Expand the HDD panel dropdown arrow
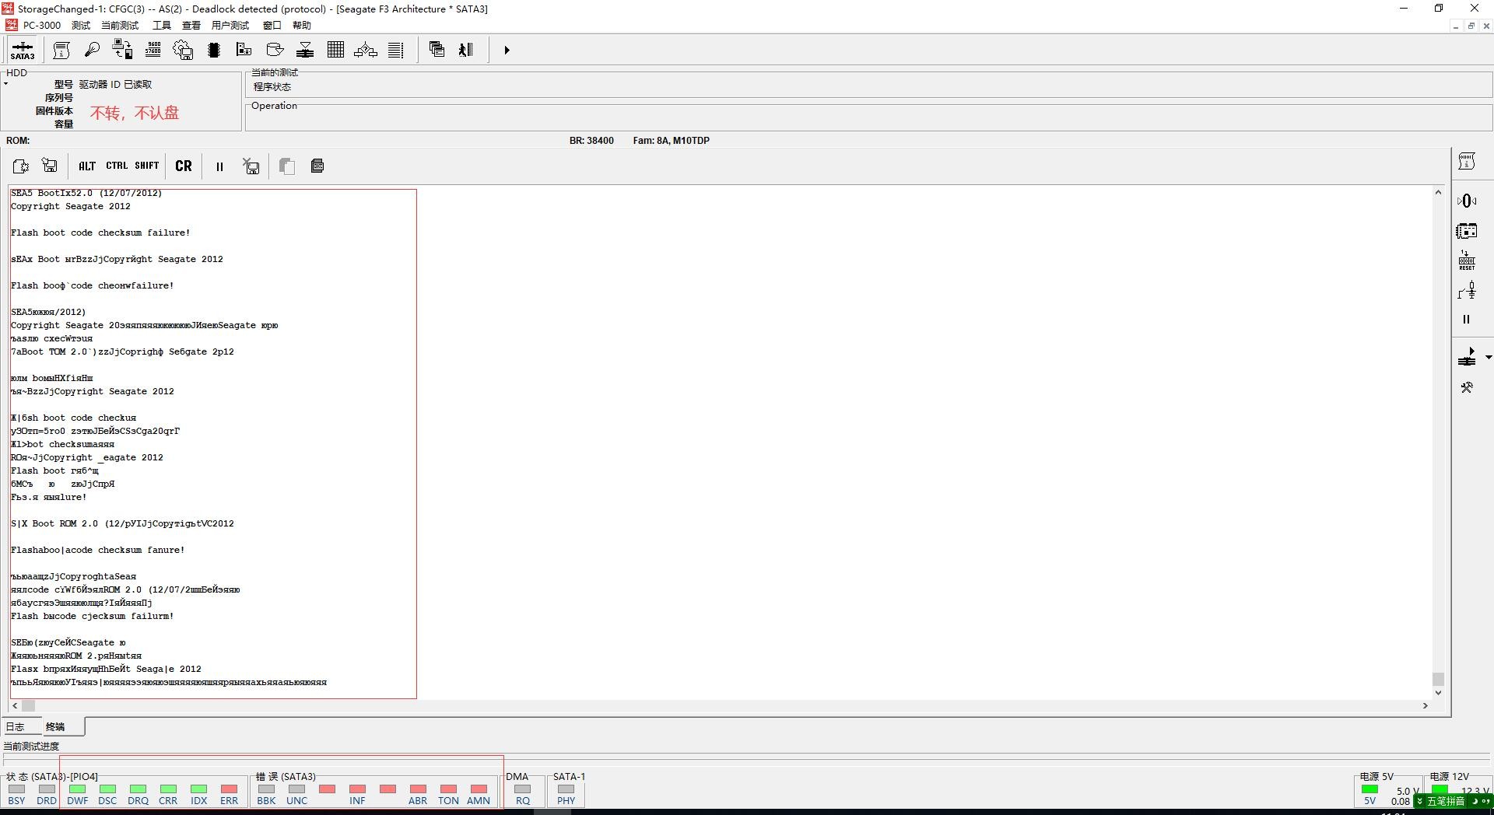The height and width of the screenshot is (815, 1494). click(x=5, y=83)
